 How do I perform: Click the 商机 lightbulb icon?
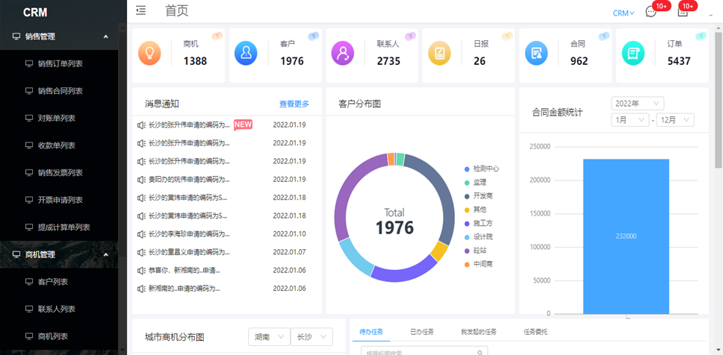tap(149, 53)
